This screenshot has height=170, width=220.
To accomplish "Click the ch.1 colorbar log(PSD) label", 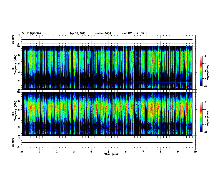I will tap(208, 72).
